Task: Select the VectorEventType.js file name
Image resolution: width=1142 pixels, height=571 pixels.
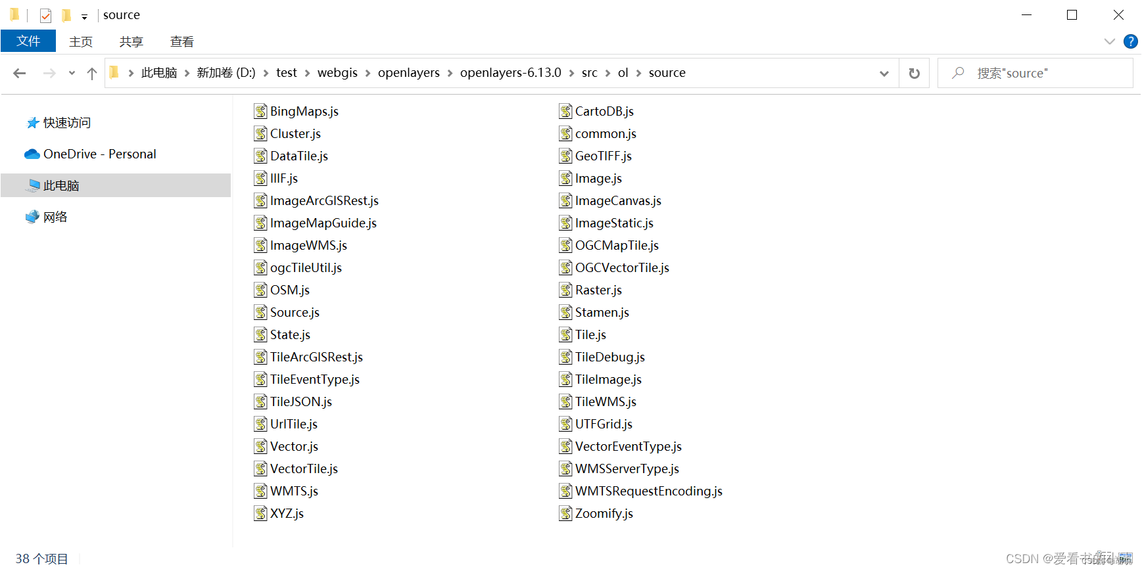Action: (x=629, y=447)
